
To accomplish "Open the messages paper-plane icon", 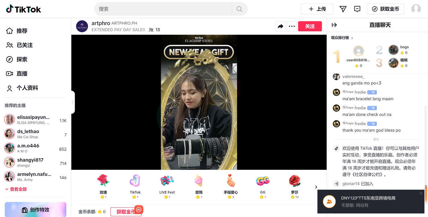I will pyautogui.click(x=343, y=9).
